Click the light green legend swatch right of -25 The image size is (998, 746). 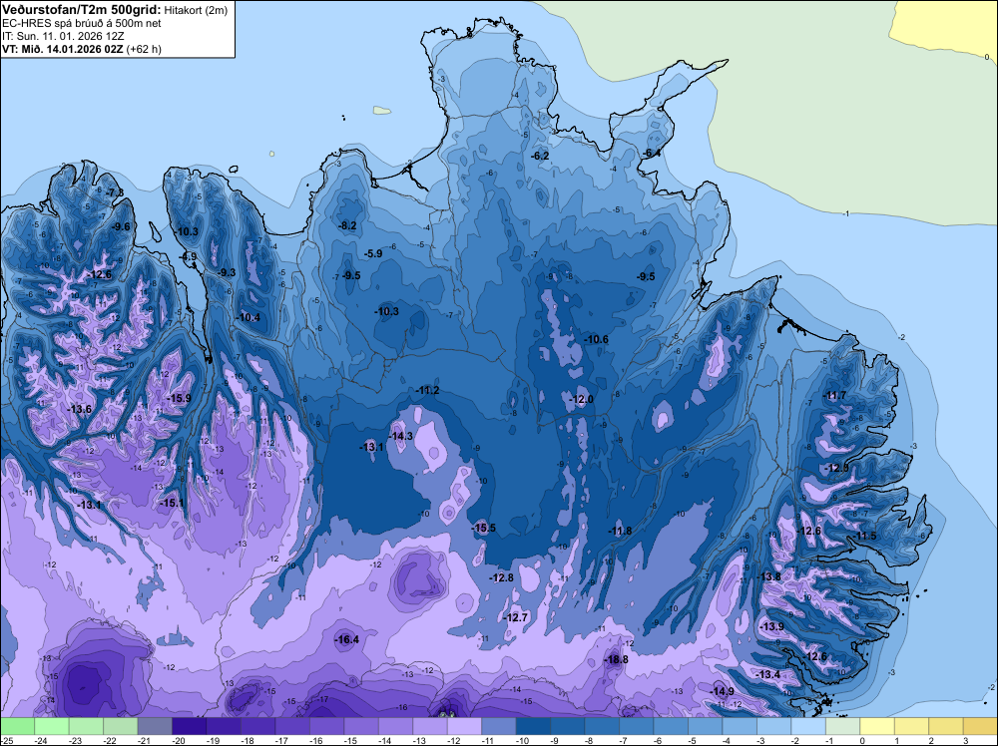point(17,726)
